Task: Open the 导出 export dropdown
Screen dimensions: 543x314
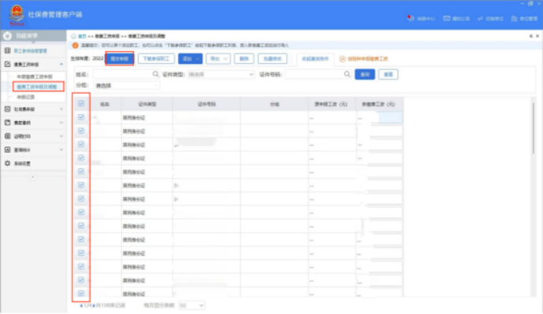Action: pos(218,59)
